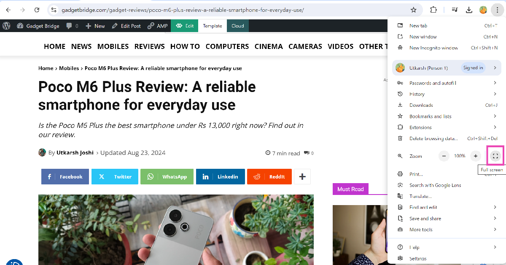This screenshot has width=506, height=265.
Task: Choose Search with Google Lens
Action: 447,185
